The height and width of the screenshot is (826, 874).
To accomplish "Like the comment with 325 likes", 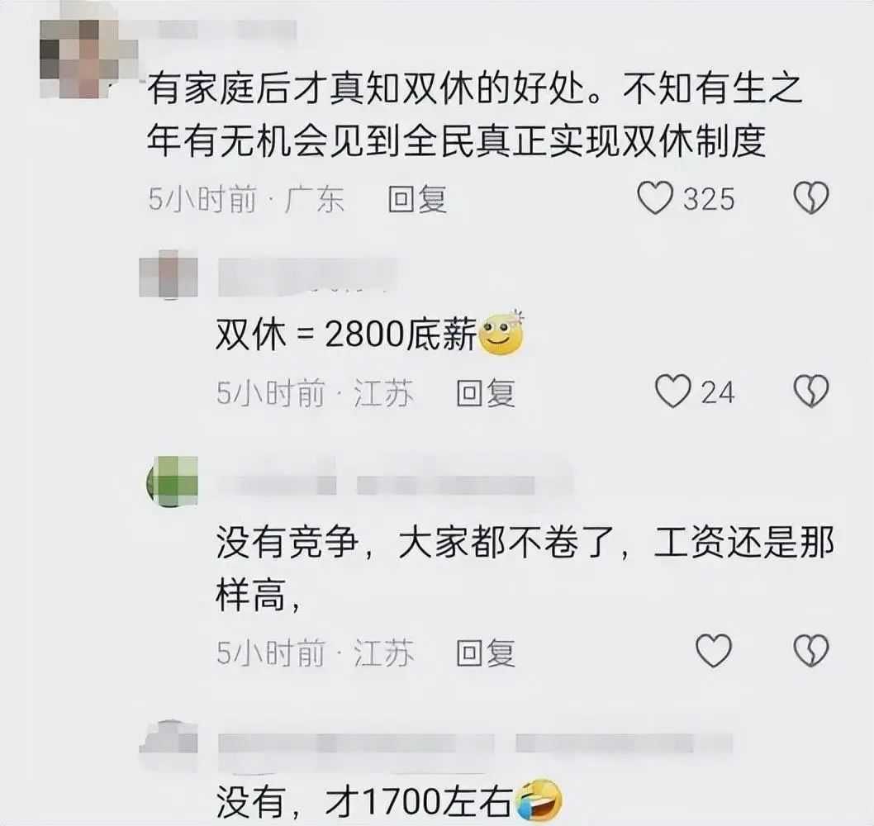I will pyautogui.click(x=655, y=198).
